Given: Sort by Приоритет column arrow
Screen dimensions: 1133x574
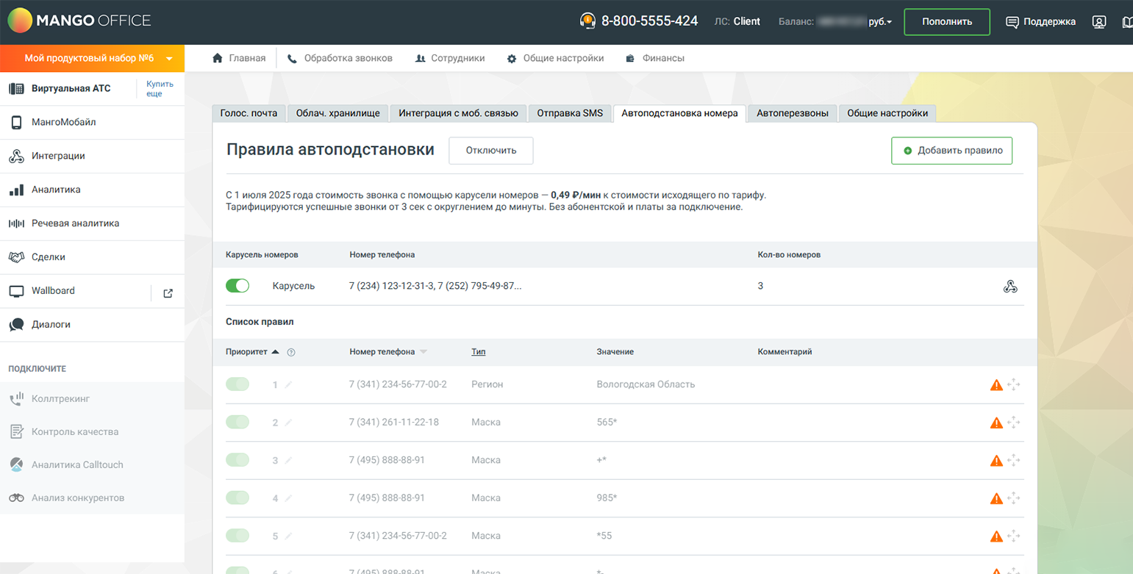Looking at the screenshot, I should coord(275,352).
